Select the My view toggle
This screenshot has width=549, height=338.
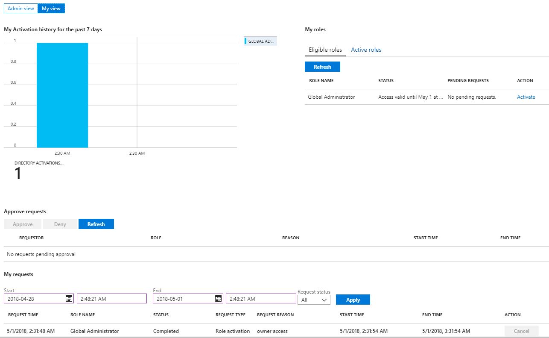point(51,9)
